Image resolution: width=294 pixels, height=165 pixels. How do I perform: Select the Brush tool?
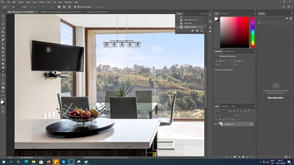[x=3, y=44]
